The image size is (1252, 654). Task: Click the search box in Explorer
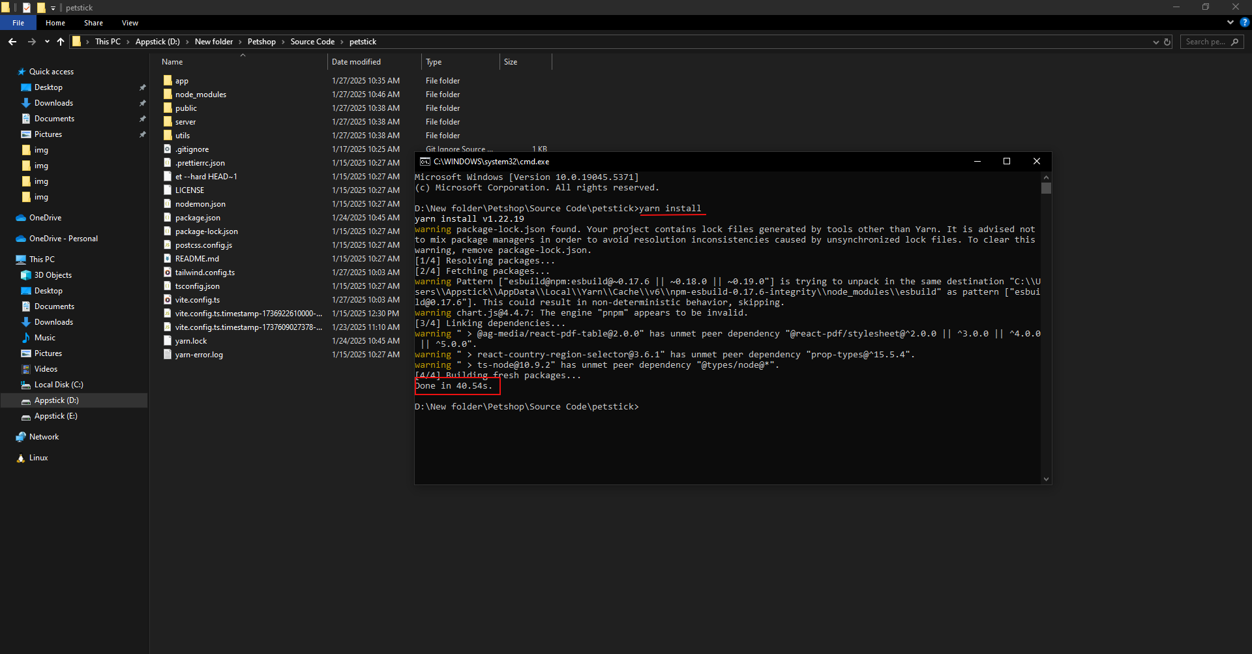[x=1205, y=42]
